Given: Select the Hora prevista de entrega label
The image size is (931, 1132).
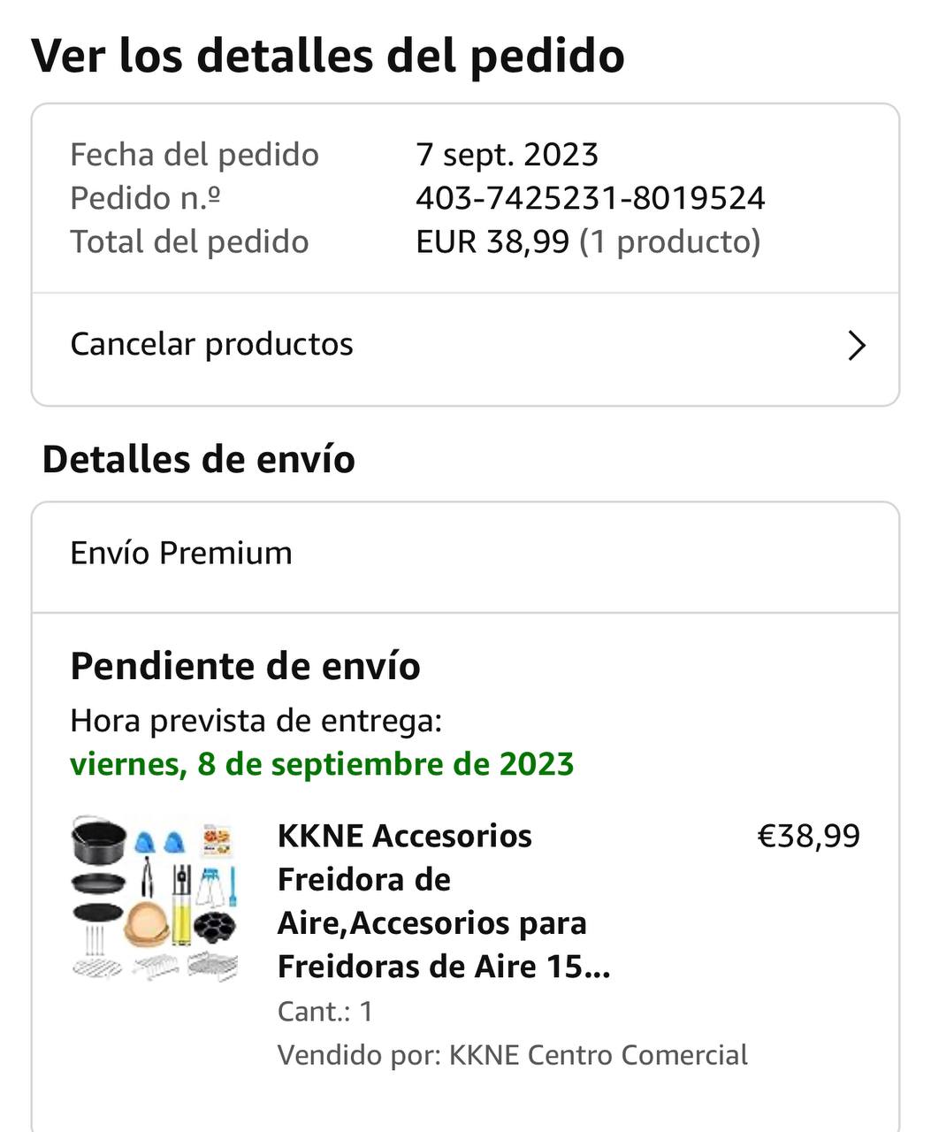Looking at the screenshot, I should point(256,721).
